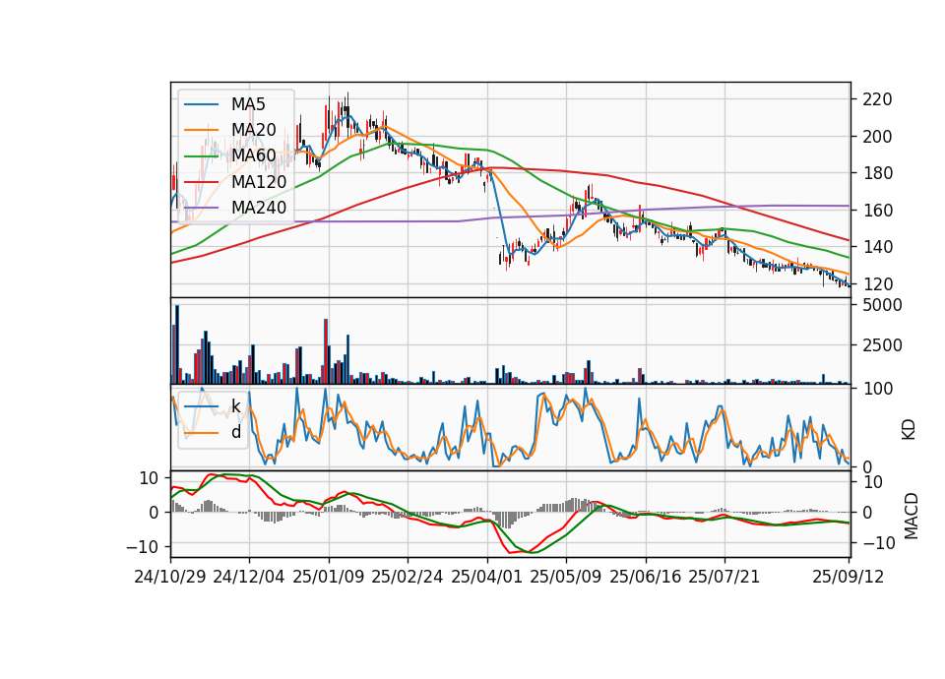Click the blue MA5 legend line swatch

pyautogui.click(x=201, y=104)
